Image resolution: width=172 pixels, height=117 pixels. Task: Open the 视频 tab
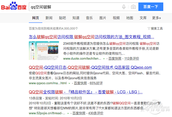(x=116, y=18)
